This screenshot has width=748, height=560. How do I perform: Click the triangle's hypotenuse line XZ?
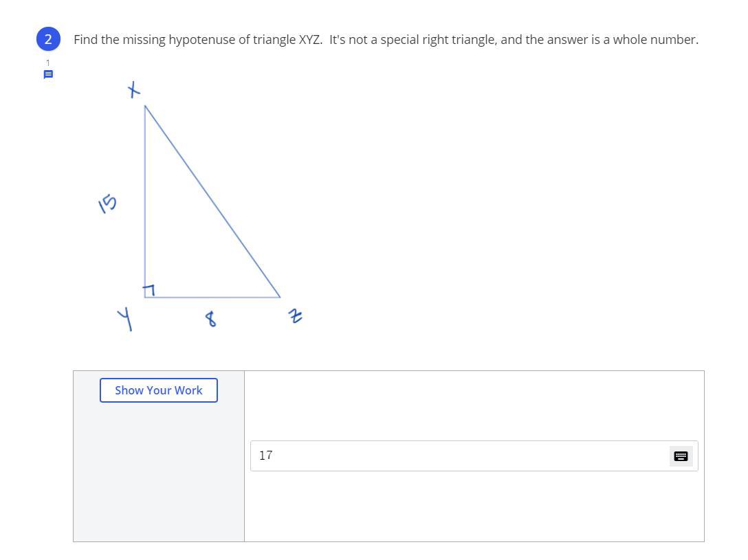(212, 201)
